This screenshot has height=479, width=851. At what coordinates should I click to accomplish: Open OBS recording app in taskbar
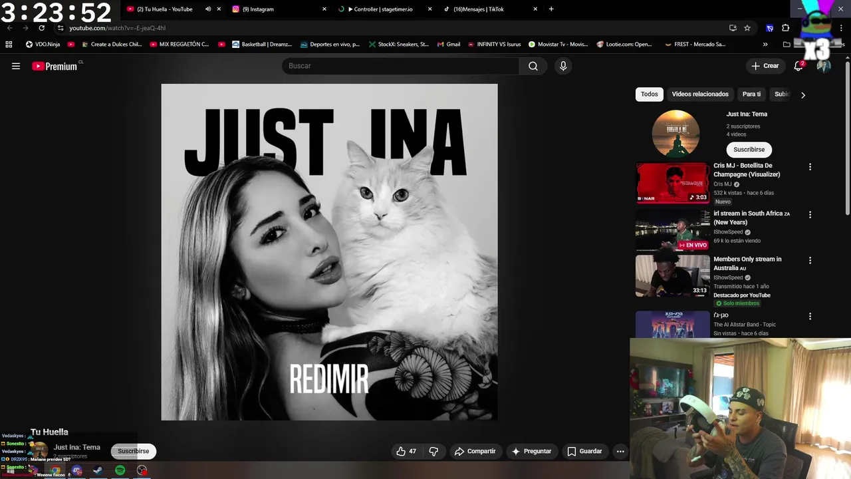tap(142, 470)
